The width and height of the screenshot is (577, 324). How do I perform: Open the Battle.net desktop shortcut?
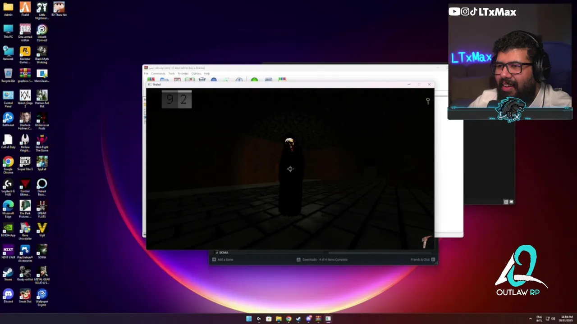click(8, 119)
